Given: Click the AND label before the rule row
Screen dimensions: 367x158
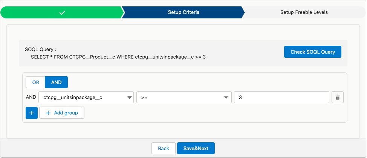Looking at the screenshot, I should point(31,97).
